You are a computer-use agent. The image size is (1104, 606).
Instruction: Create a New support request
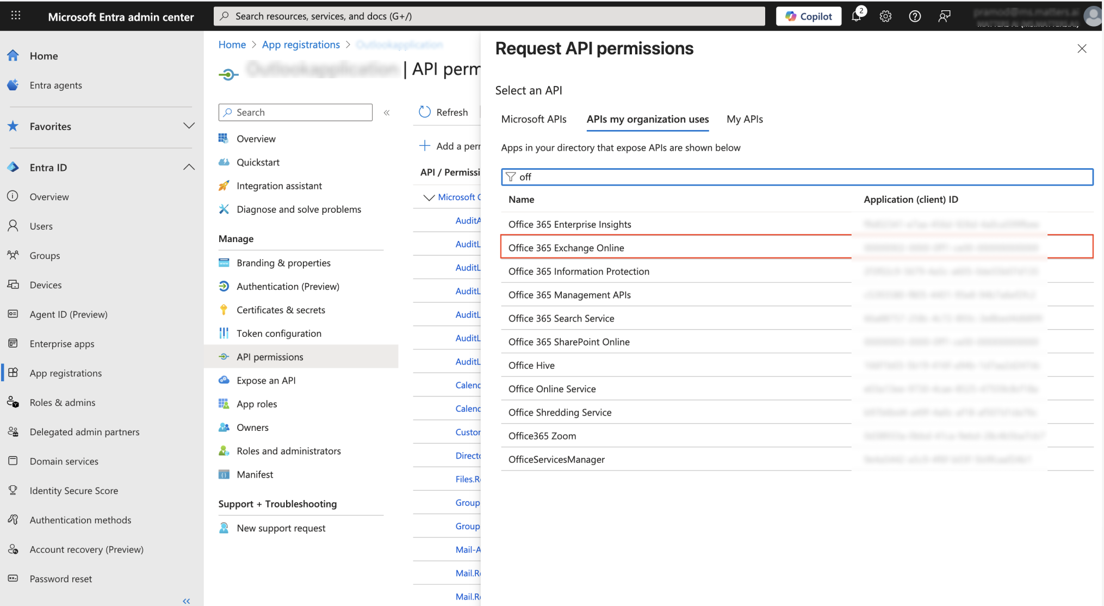pyautogui.click(x=281, y=528)
